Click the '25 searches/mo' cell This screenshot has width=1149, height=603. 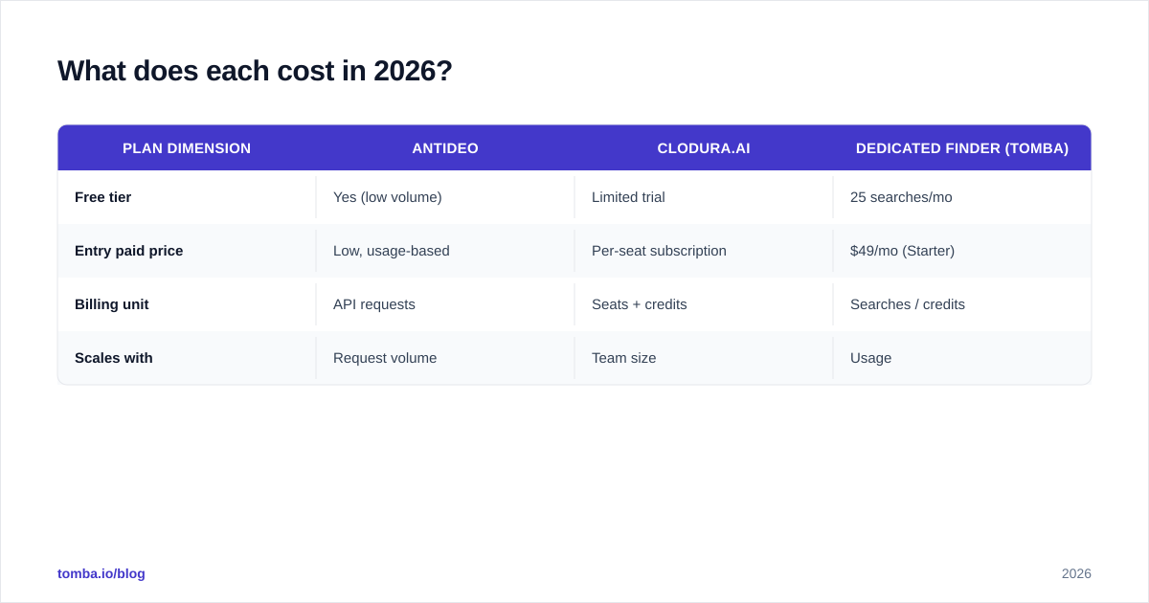[962, 197]
